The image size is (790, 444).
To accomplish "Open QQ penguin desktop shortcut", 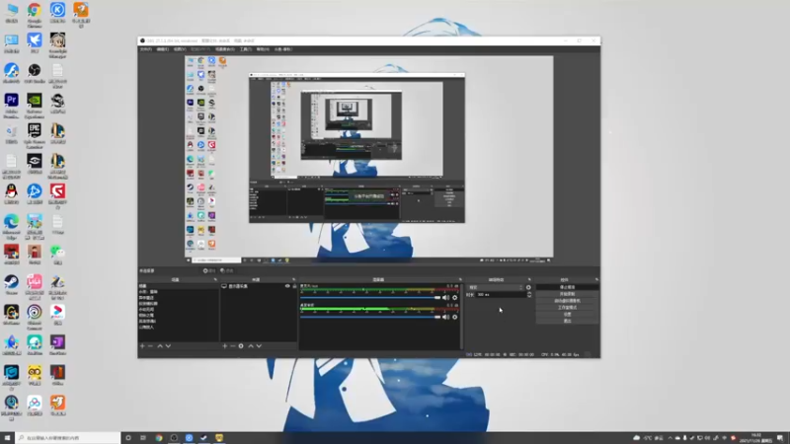I will click(x=11, y=194).
